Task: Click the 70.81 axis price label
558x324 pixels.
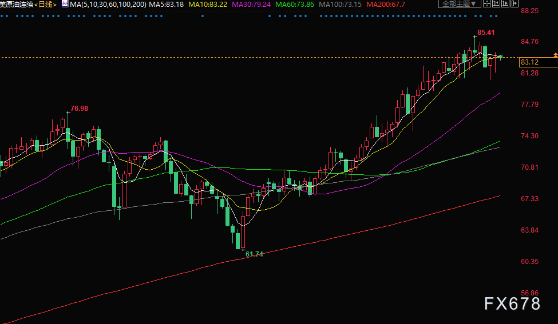Action: pyautogui.click(x=529, y=167)
